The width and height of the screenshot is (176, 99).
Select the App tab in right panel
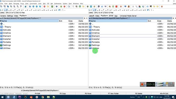click(x=116, y=16)
